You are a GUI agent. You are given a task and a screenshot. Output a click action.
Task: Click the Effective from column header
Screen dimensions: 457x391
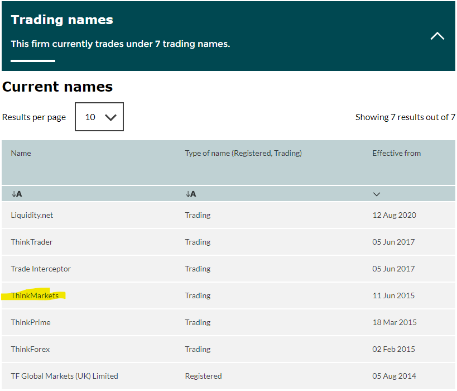[396, 153]
